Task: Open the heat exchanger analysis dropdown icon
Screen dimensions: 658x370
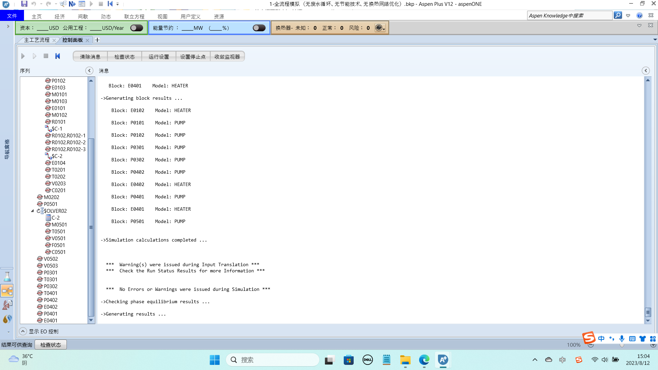Action: [380, 28]
